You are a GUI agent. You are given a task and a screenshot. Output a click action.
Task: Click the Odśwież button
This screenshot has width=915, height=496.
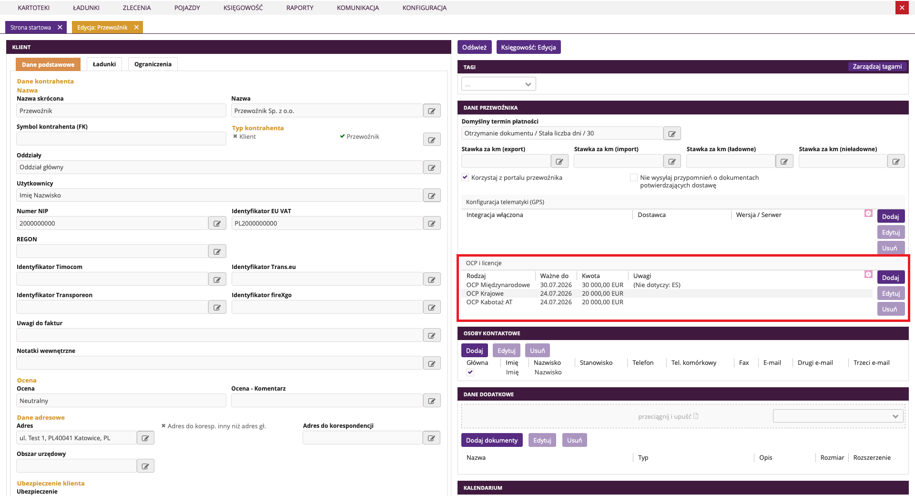coord(474,47)
